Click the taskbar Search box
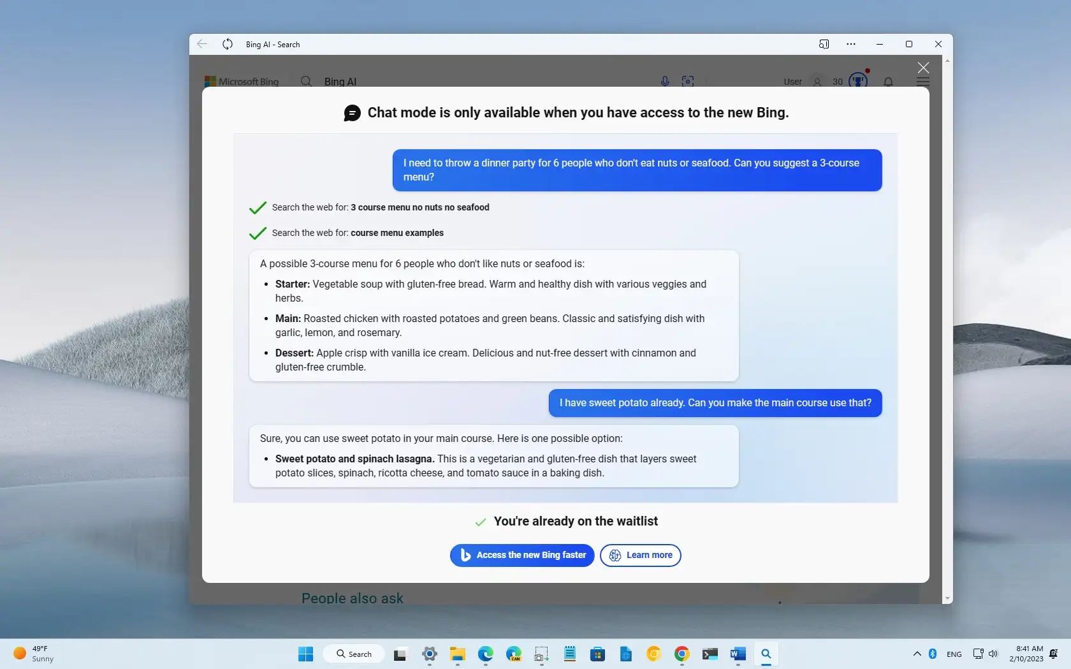This screenshot has height=669, width=1071. tap(354, 654)
